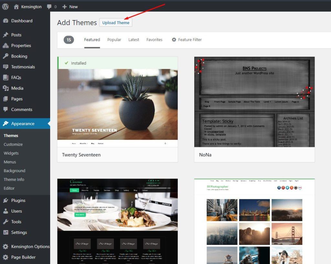This screenshot has height=264, width=331.
Task: Open the WordPress logo menu
Action: [x=5, y=6]
